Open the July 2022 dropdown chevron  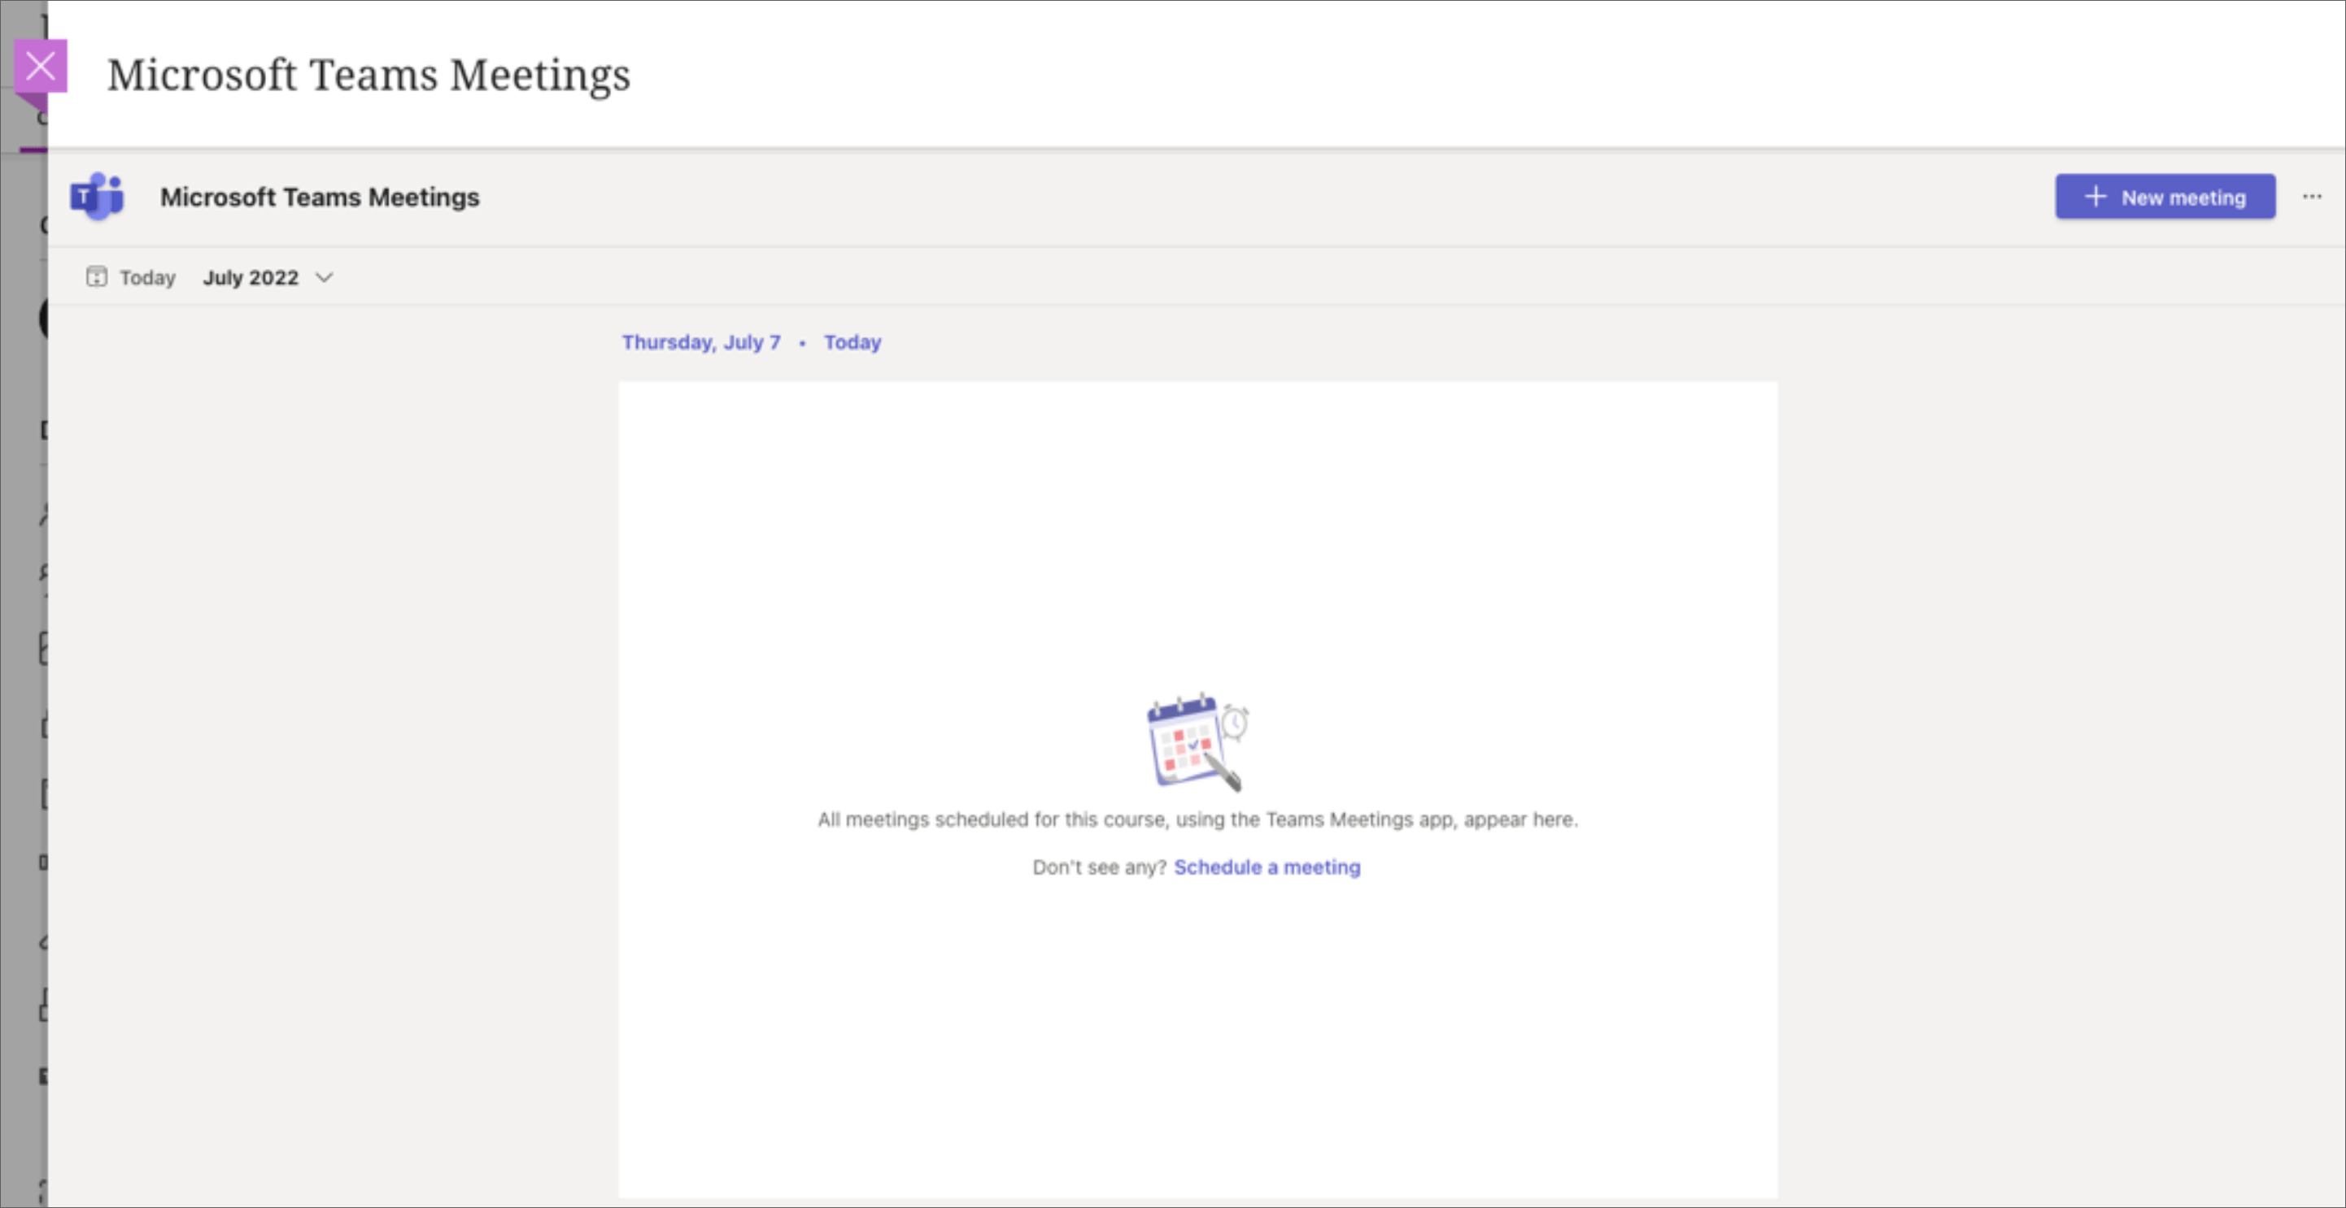tap(325, 278)
